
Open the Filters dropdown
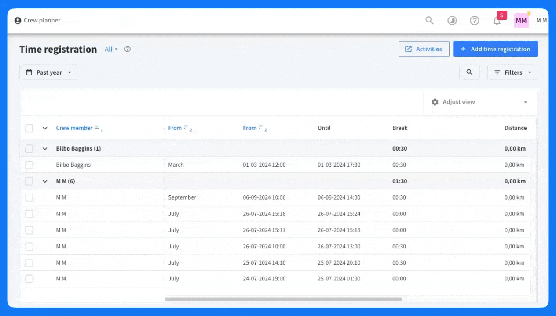tap(512, 72)
